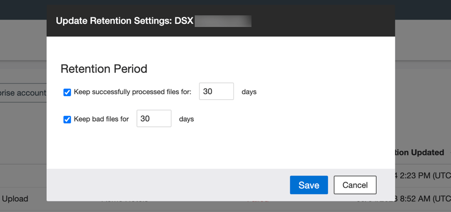
Task: Uncheck the keep successfully processed files checkbox
Action: (67, 92)
